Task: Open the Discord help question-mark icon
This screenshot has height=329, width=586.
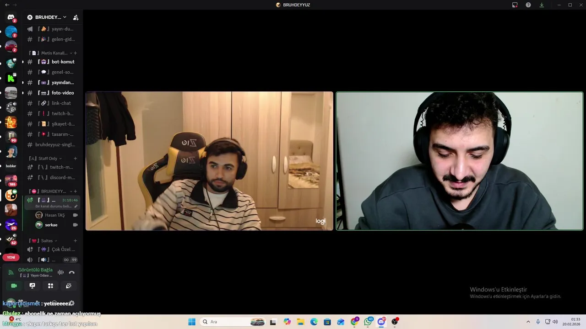Action: 528,5
